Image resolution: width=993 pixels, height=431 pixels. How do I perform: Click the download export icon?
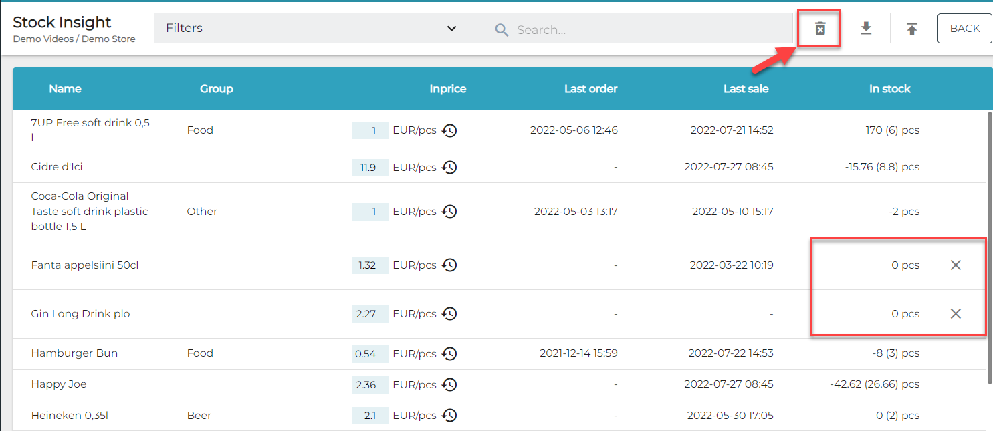click(x=866, y=29)
